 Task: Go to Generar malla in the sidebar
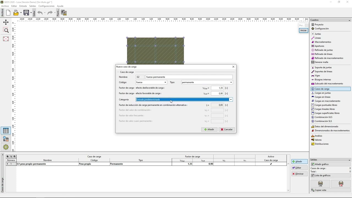coord(321,62)
